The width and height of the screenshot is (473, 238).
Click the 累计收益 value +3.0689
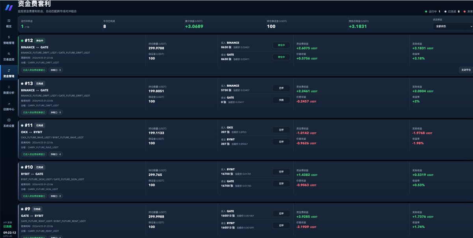194,26
